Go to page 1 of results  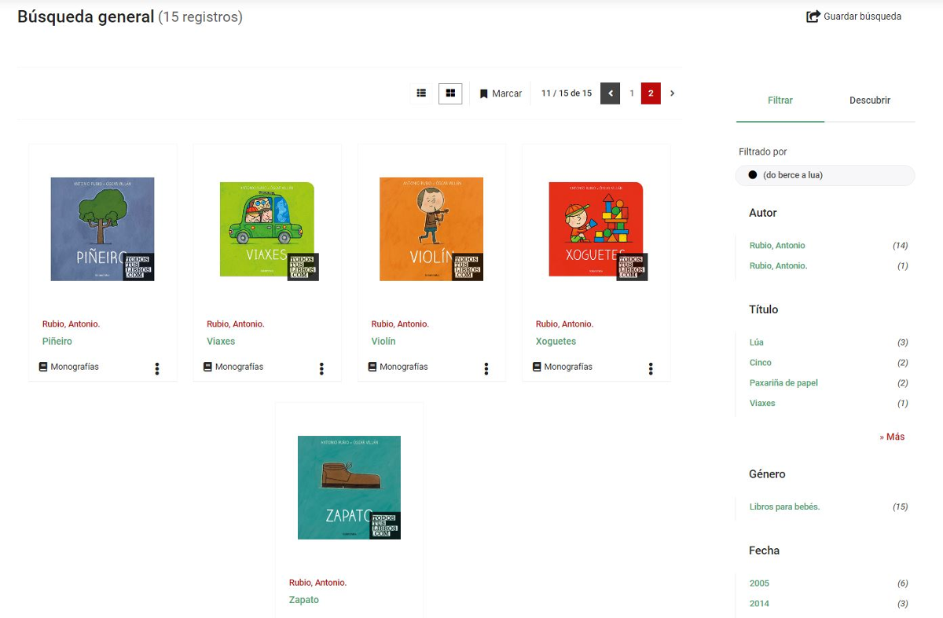(632, 93)
